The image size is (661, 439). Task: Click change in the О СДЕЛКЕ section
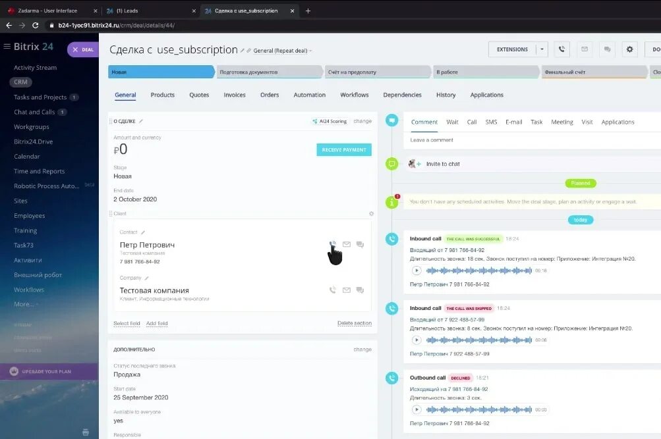click(x=362, y=121)
